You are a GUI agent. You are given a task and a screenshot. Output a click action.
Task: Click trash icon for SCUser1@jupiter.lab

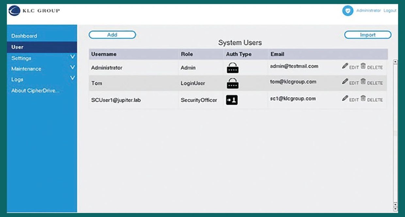click(363, 98)
